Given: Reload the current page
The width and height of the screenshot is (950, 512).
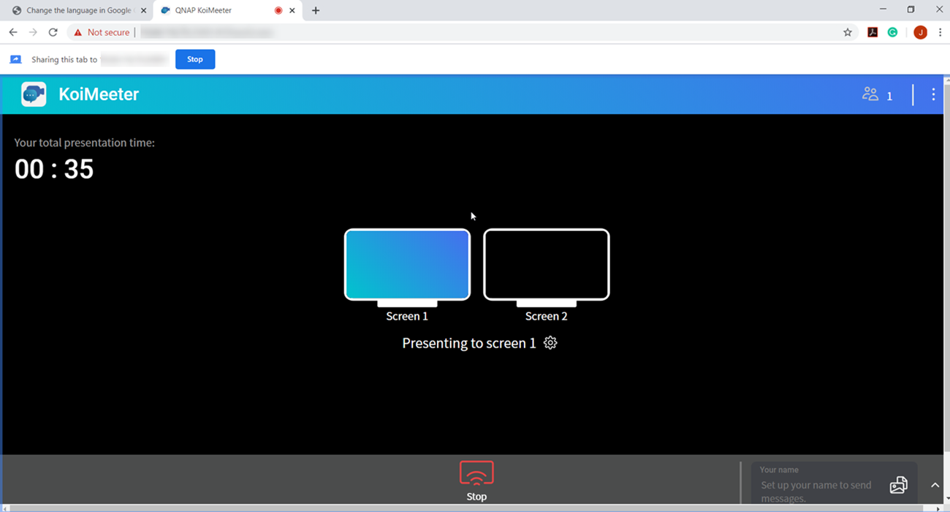Looking at the screenshot, I should click(x=53, y=32).
